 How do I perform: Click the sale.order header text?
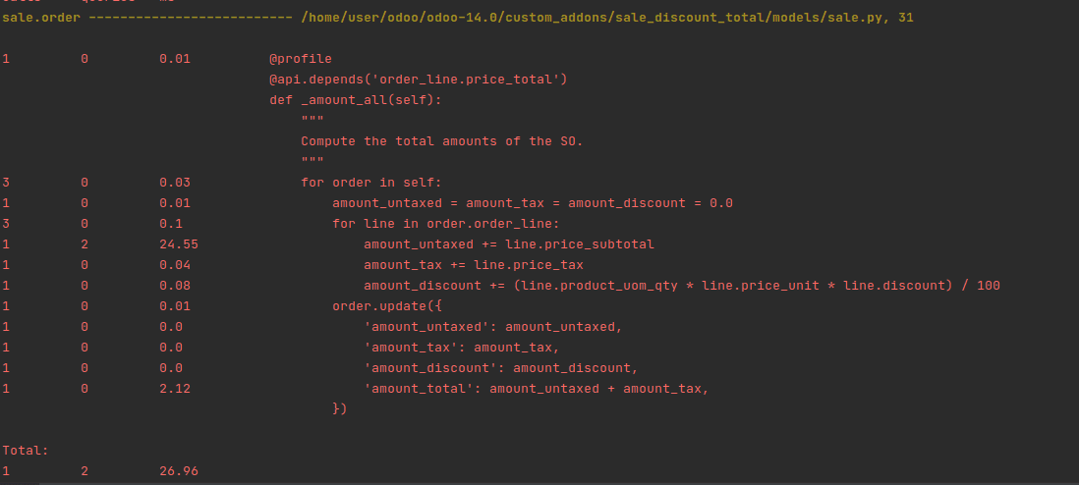40,18
